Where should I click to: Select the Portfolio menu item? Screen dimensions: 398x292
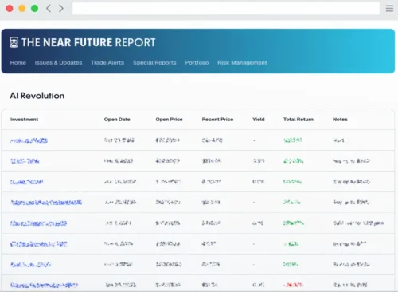[x=197, y=63]
